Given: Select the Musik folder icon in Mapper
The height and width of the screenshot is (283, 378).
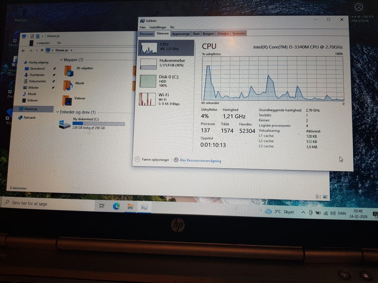Looking at the screenshot, I should coord(68,86).
